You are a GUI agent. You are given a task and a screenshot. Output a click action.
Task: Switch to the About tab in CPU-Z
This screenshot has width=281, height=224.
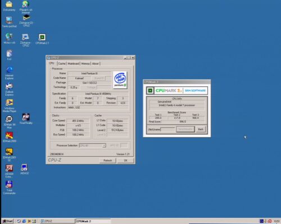coord(96,64)
